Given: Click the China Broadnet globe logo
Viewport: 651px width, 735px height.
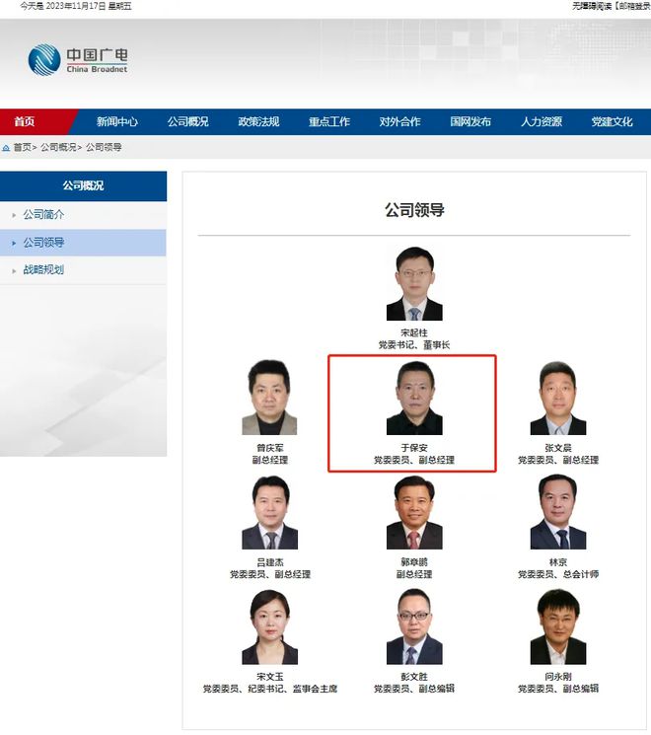Looking at the screenshot, I should tap(44, 60).
